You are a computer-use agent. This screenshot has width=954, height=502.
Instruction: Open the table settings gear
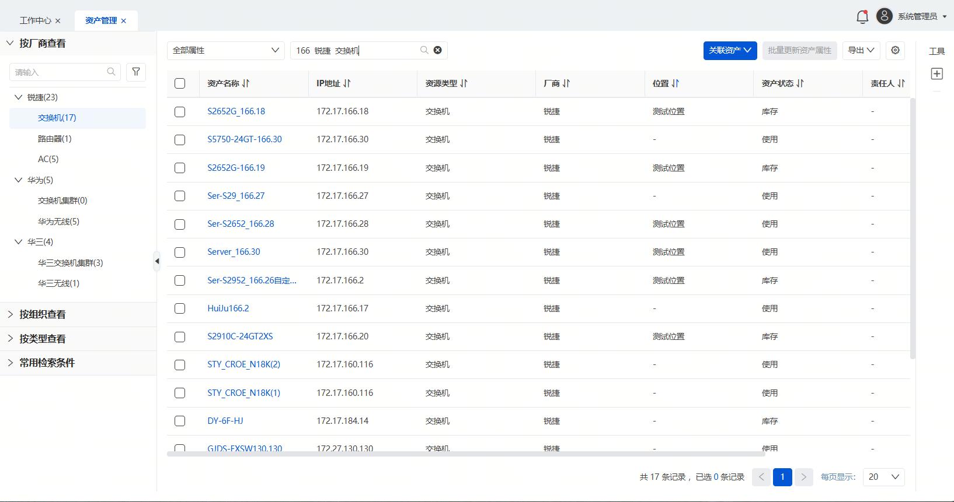896,50
